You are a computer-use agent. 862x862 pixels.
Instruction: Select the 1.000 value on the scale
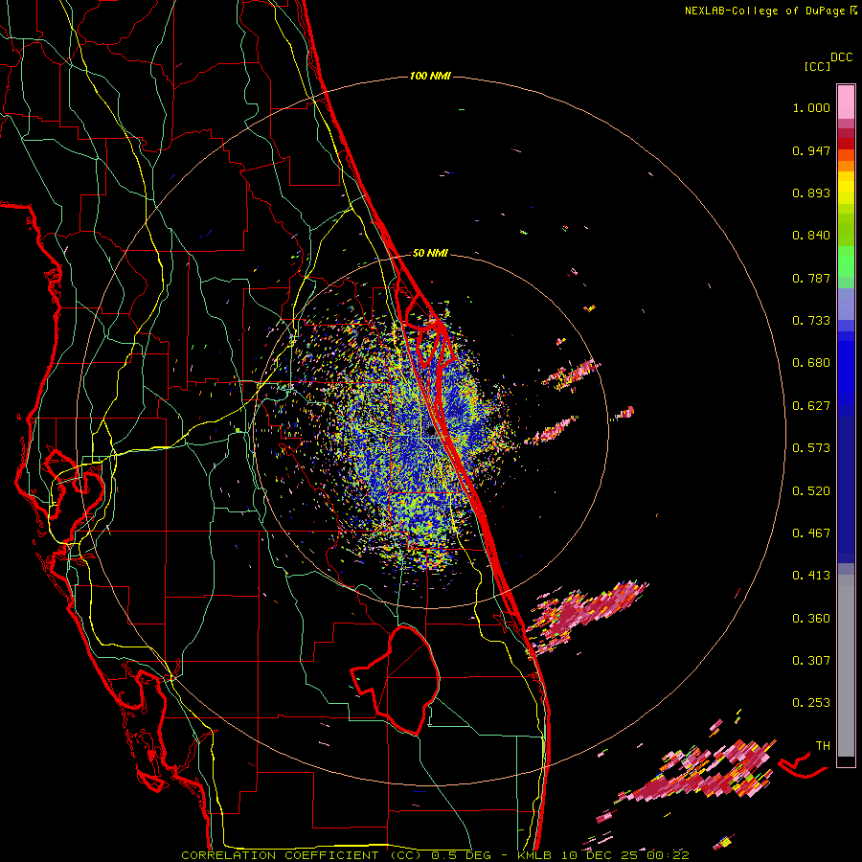click(x=811, y=107)
